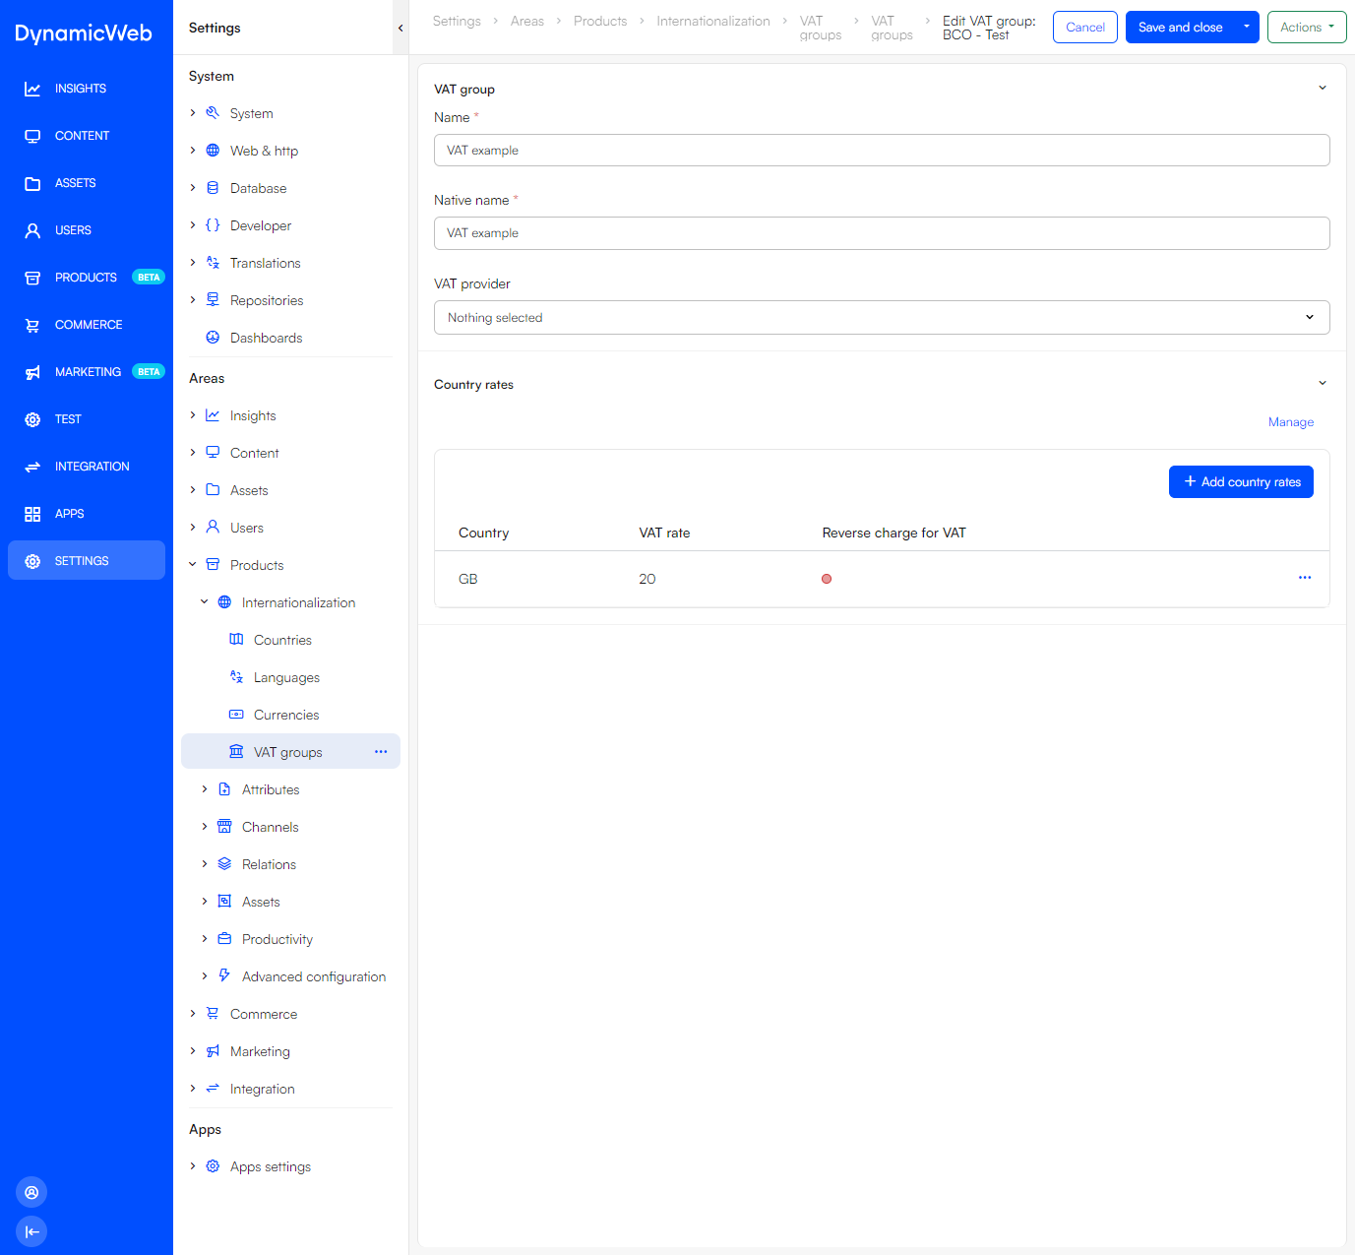Open the Relations tree item

click(269, 864)
